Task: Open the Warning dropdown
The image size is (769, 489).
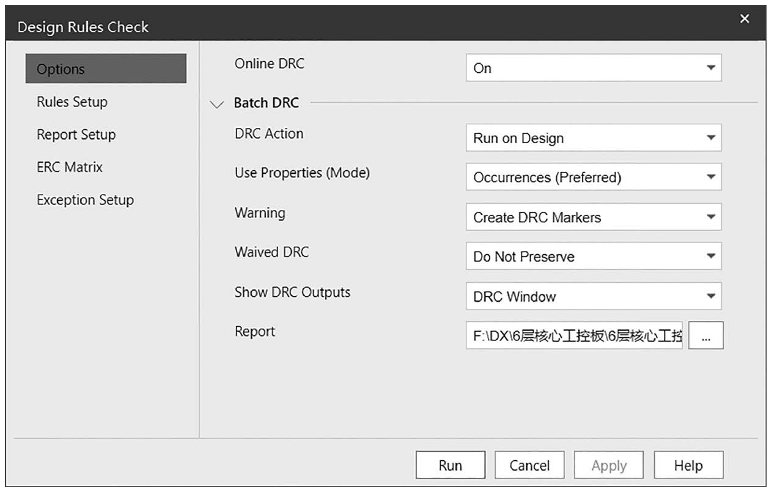Action: coord(594,217)
